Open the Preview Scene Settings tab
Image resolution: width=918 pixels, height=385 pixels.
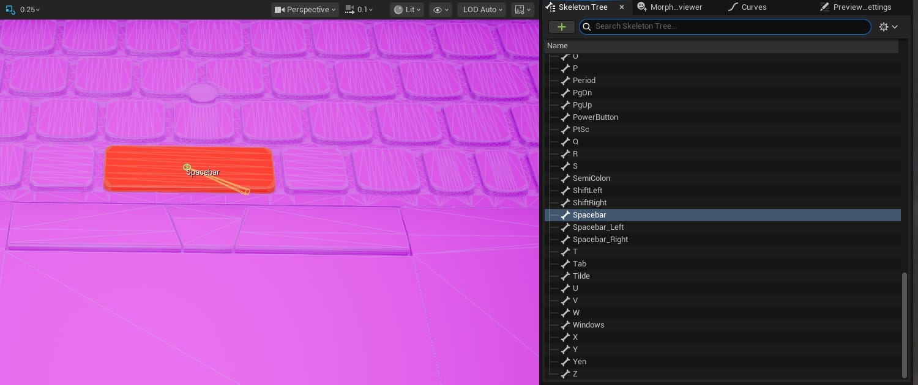pos(856,7)
